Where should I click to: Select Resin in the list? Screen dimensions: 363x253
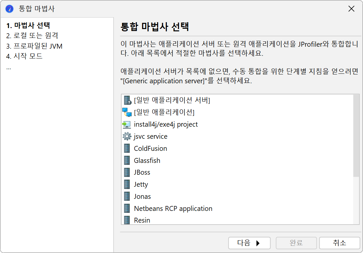(237, 220)
